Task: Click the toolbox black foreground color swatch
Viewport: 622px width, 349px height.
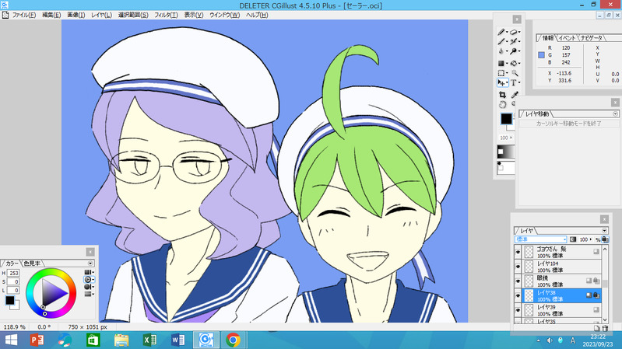Action: (506, 118)
